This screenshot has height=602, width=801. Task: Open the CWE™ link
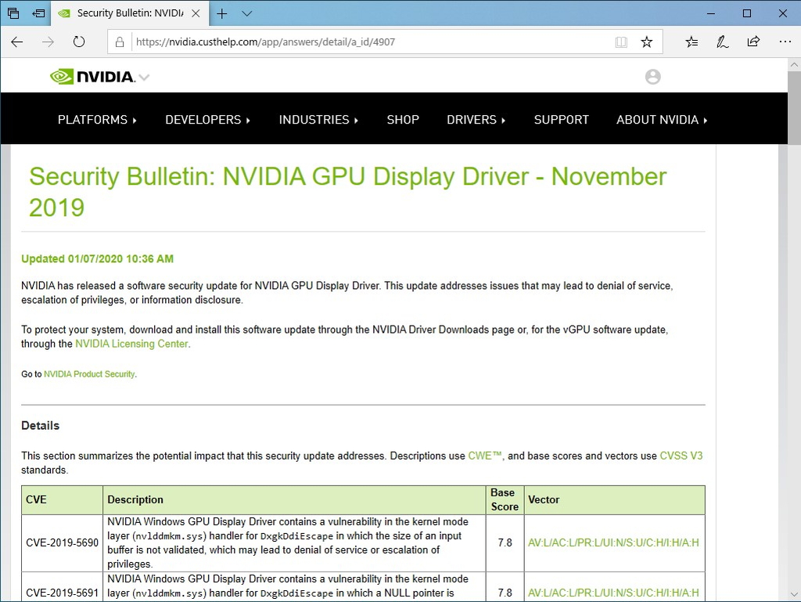click(485, 456)
